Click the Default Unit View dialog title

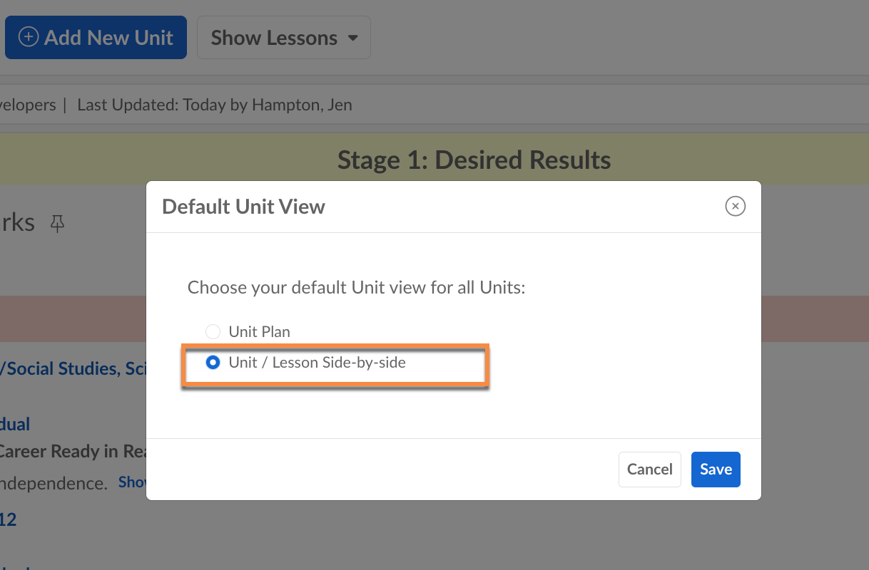click(243, 207)
